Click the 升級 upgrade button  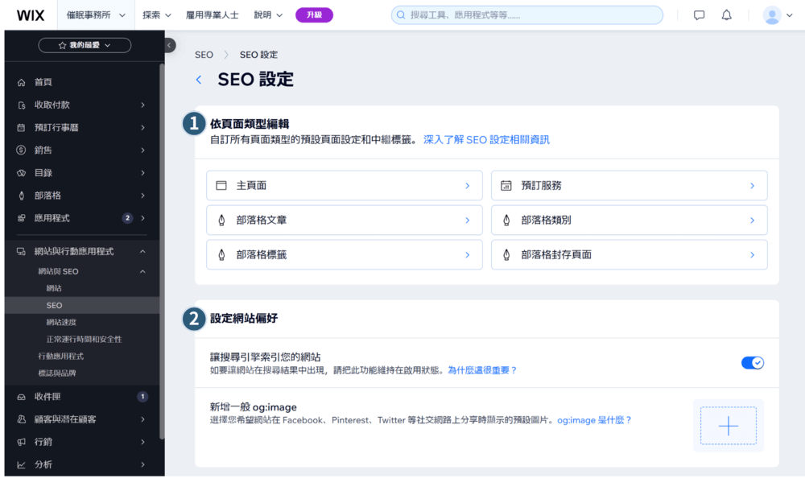314,14
